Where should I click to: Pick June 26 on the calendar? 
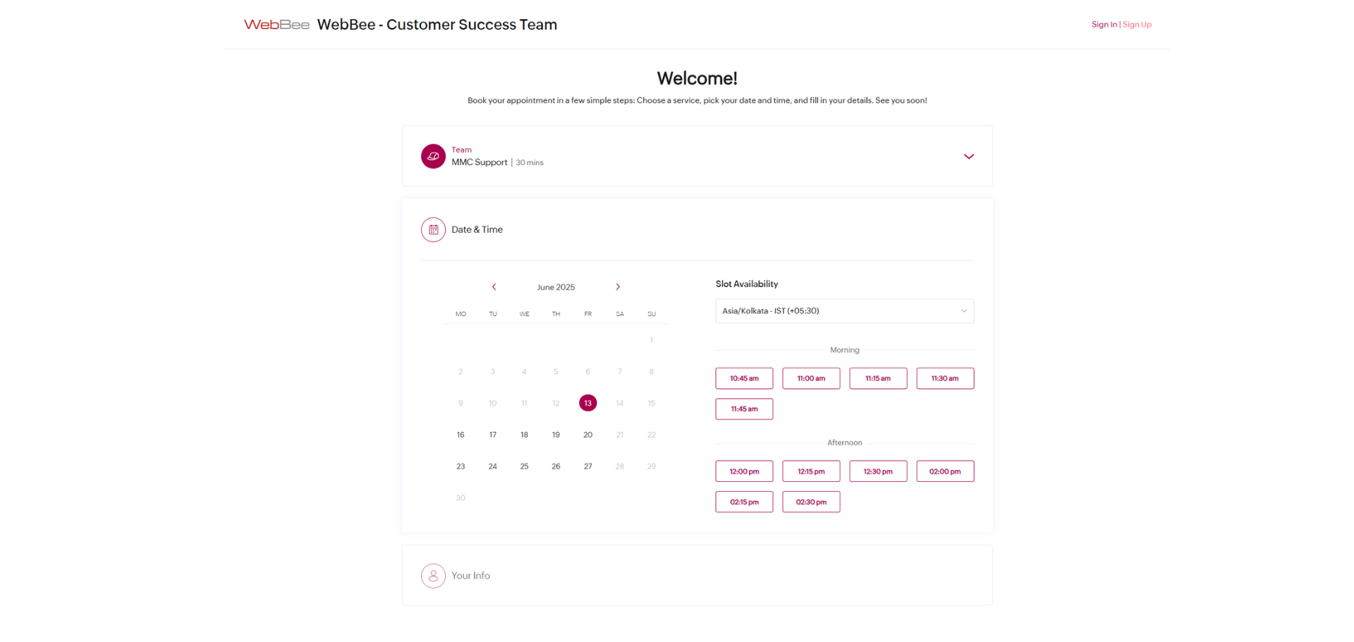(556, 466)
